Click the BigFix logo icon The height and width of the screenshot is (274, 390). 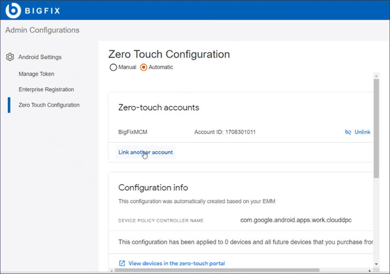coord(13,10)
